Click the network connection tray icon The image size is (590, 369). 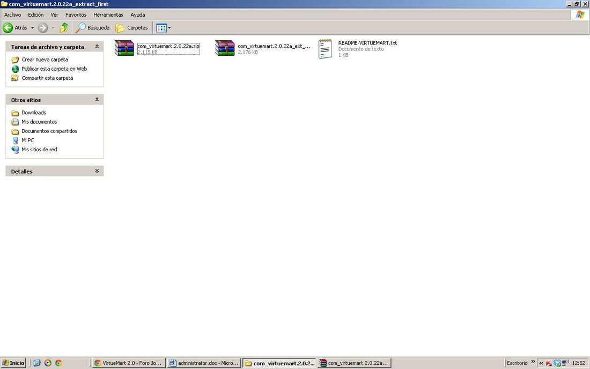(565, 363)
